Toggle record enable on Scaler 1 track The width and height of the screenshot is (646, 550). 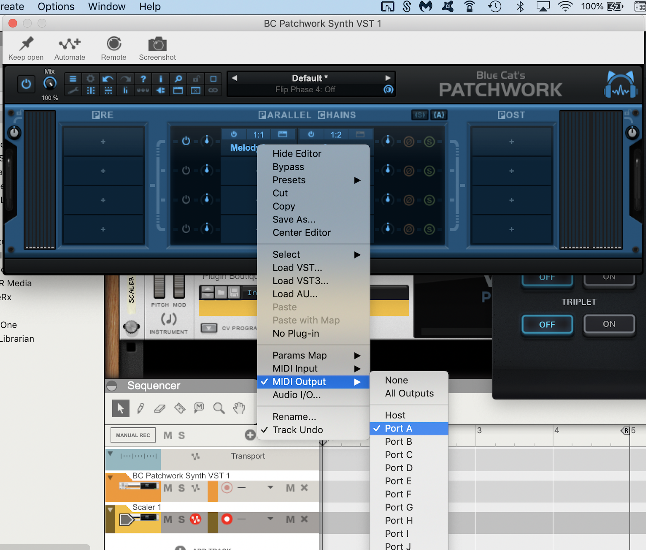tap(227, 519)
